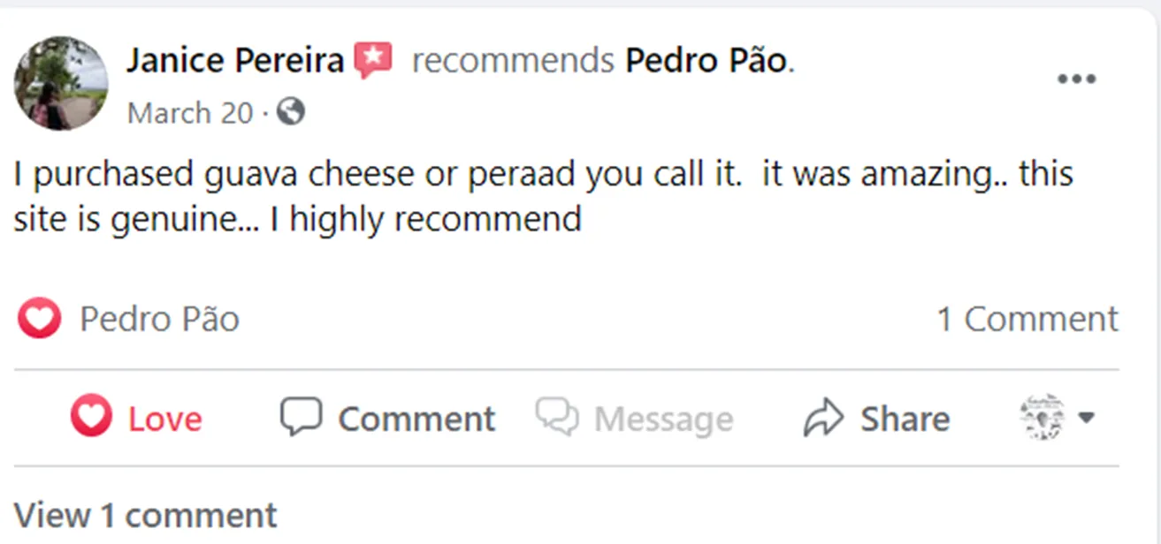Viewport: 1161px width, 544px height.
Task: View who reacted: Pedro Pão
Action: 159,319
